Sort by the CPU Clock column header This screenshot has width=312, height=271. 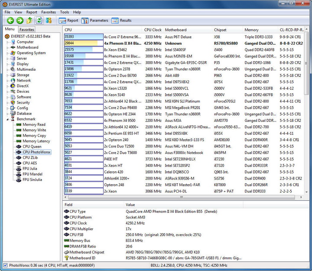point(153,30)
